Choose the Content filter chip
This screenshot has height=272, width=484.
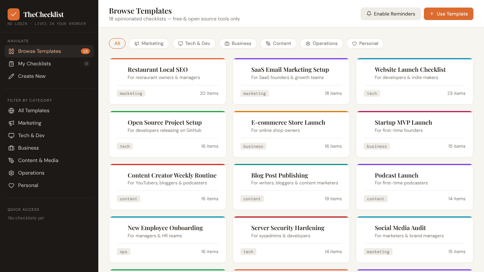coord(278,43)
